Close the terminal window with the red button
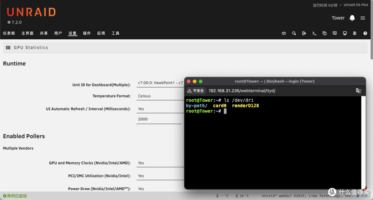Image resolution: width=373 pixels, height=200 pixels. [x=189, y=81]
